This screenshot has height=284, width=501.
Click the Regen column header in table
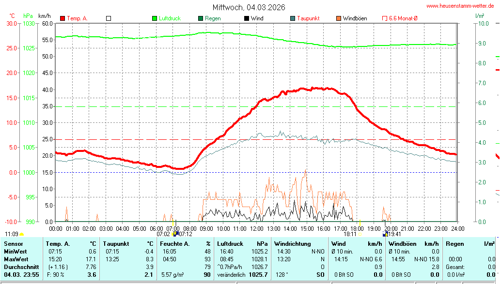click(x=454, y=244)
